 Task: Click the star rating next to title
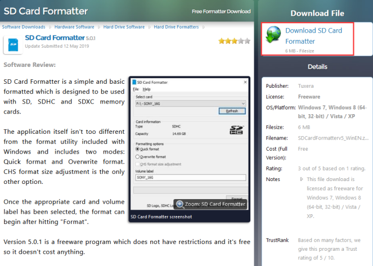234,41
